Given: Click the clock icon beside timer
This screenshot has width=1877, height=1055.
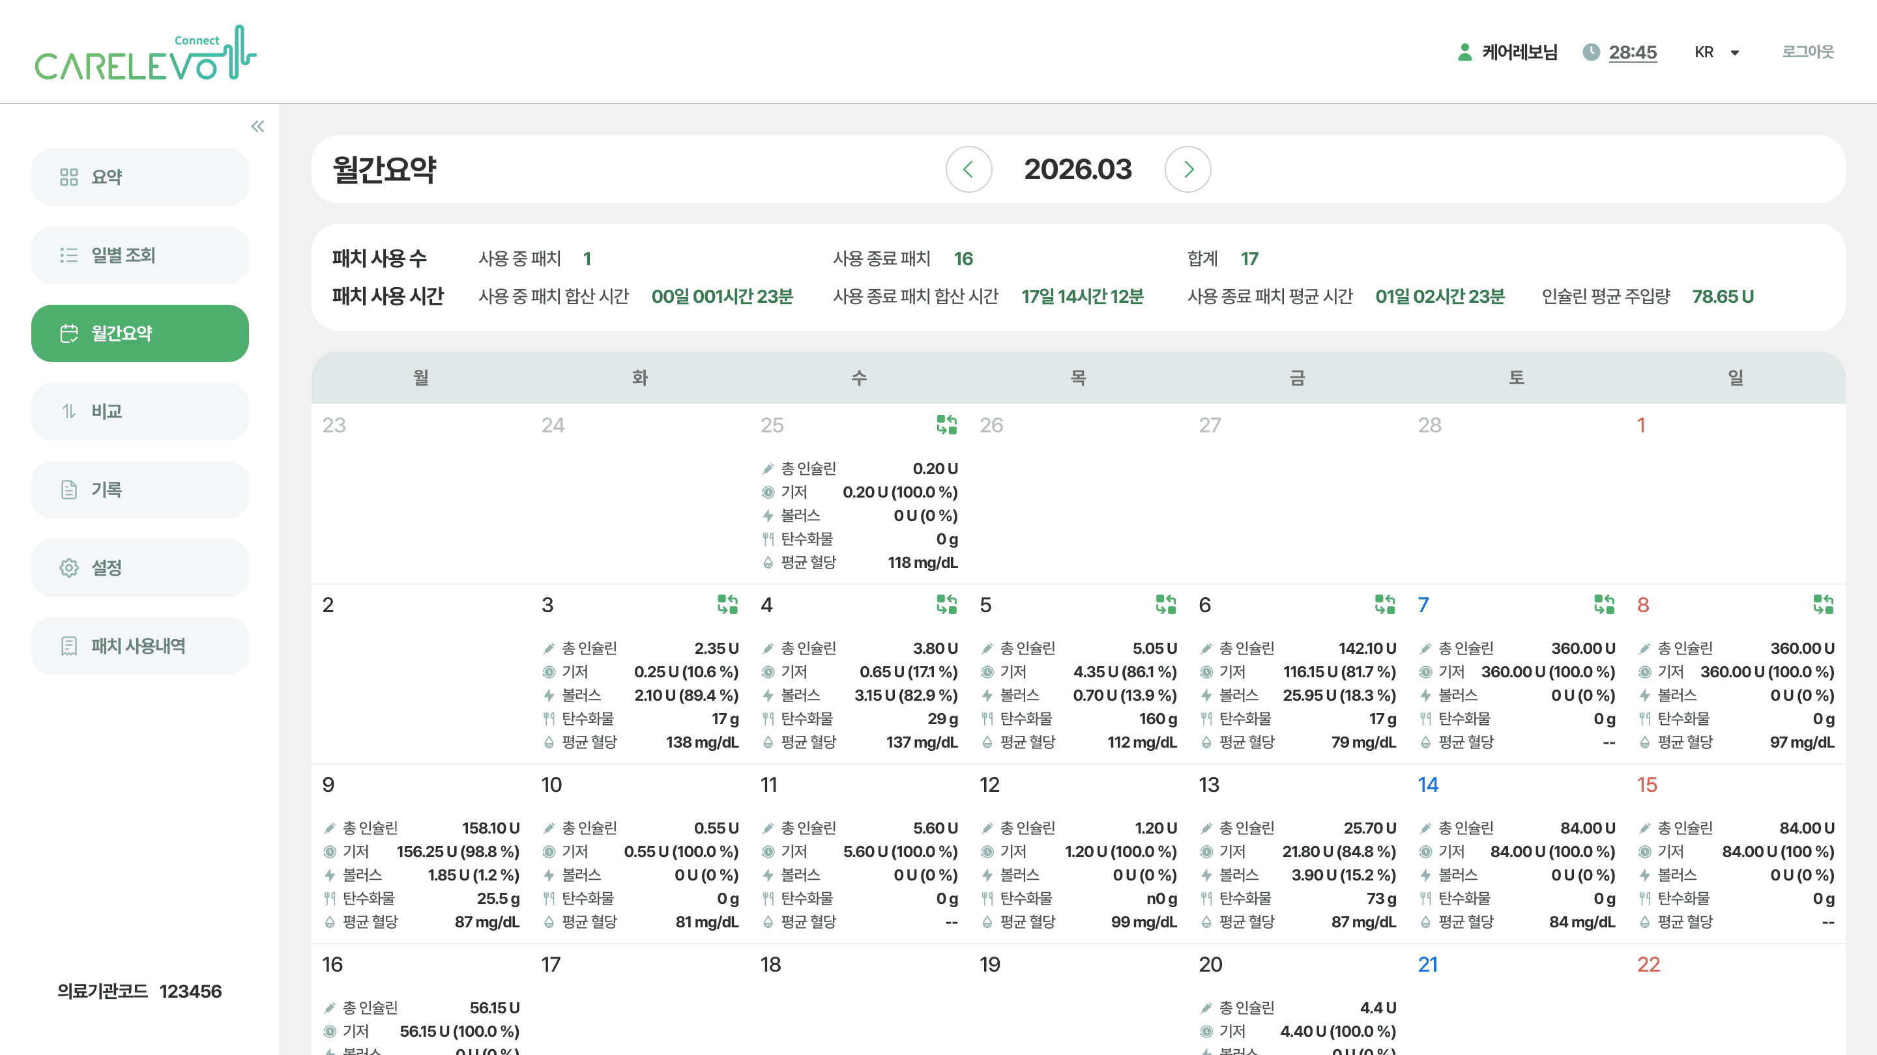Looking at the screenshot, I should click(1592, 52).
